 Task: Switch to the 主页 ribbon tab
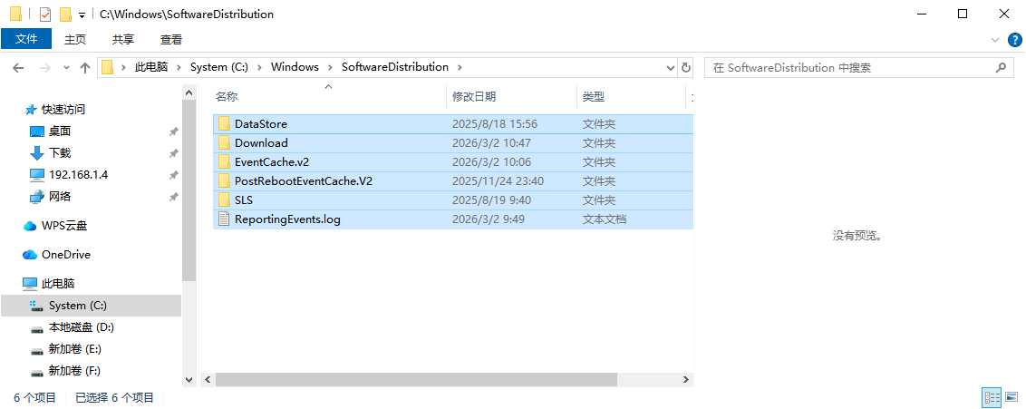pyautogui.click(x=75, y=39)
